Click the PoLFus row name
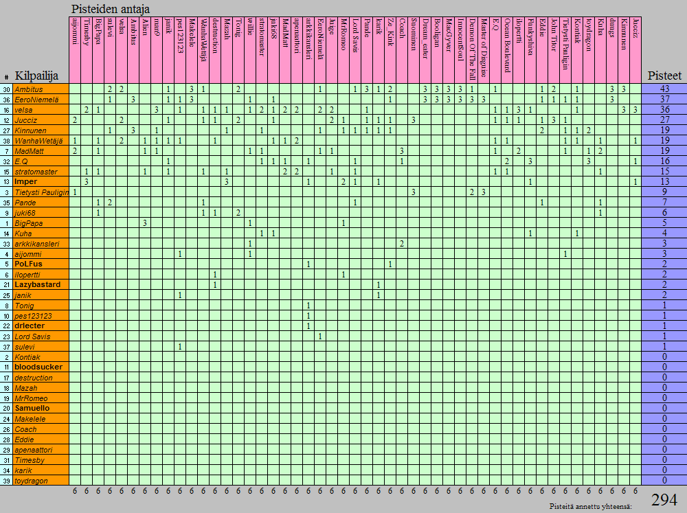Viewport: 687px width, 513px height. click(x=41, y=264)
